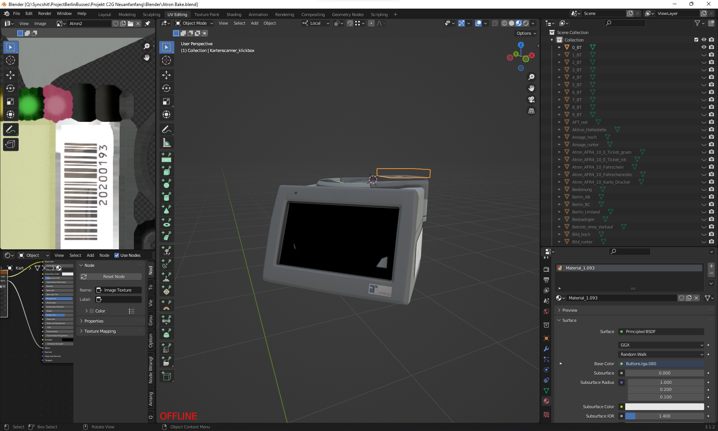The image size is (718, 431).
Task: Open the Material properties tab icon
Action: [546, 401]
